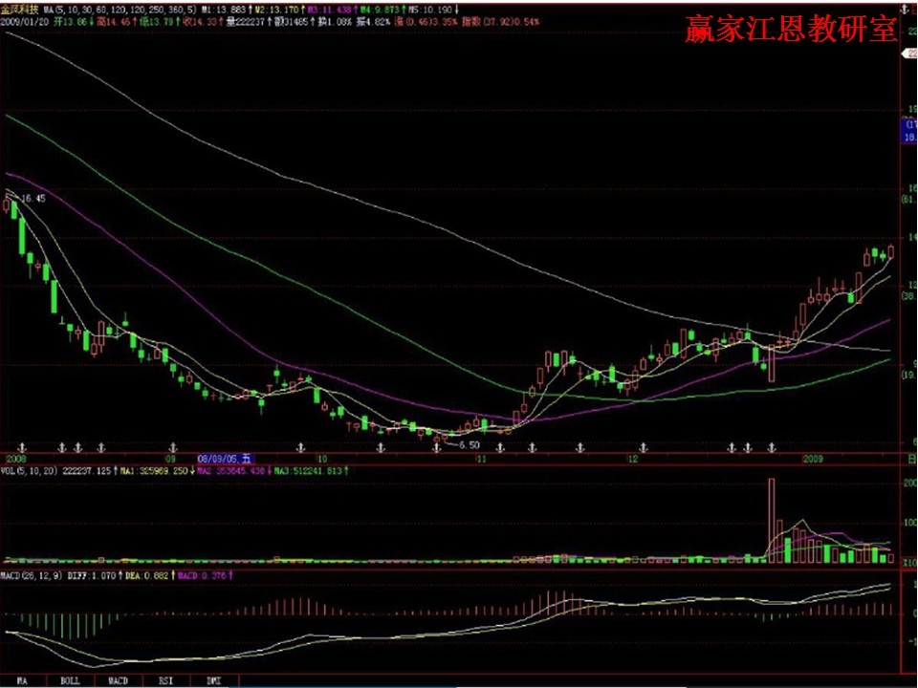Switch to the MA indicator tab
Screen dimensions: 918x688
[x=21, y=680]
